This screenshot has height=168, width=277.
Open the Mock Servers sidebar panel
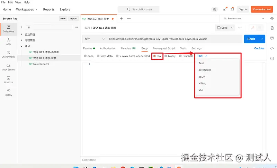pos(8,67)
